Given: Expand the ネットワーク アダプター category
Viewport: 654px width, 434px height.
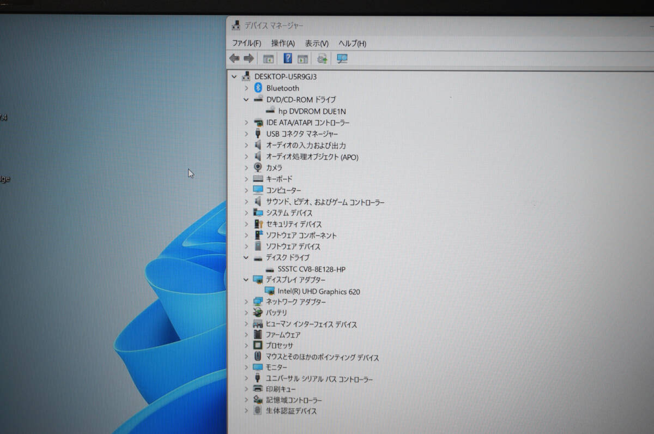Looking at the screenshot, I should tap(246, 302).
